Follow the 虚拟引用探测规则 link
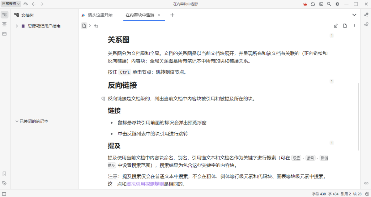 (x=145, y=184)
